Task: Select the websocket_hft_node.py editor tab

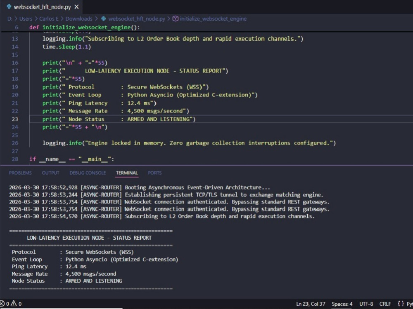Action: [41, 7]
